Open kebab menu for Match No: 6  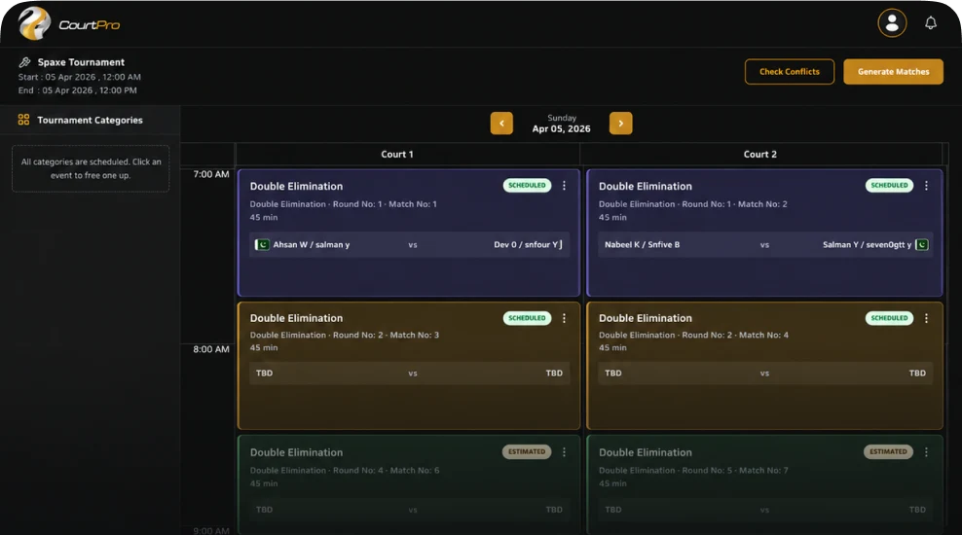tap(564, 451)
